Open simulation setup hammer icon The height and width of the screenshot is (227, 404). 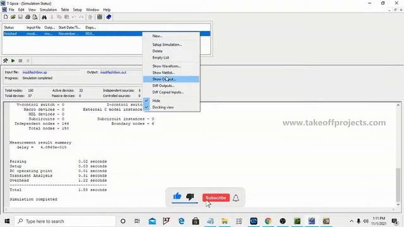point(6,61)
